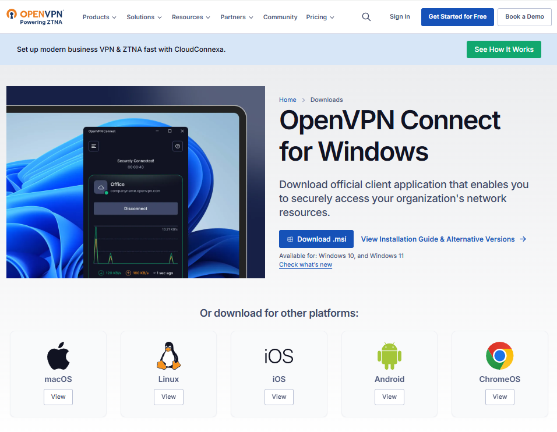Click the ChromeOS label text
Screen dimensions: 557x432
[x=499, y=379]
